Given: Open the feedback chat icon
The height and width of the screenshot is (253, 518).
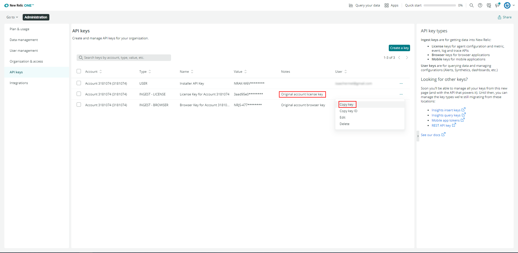Looking at the screenshot, I should pos(489,5).
